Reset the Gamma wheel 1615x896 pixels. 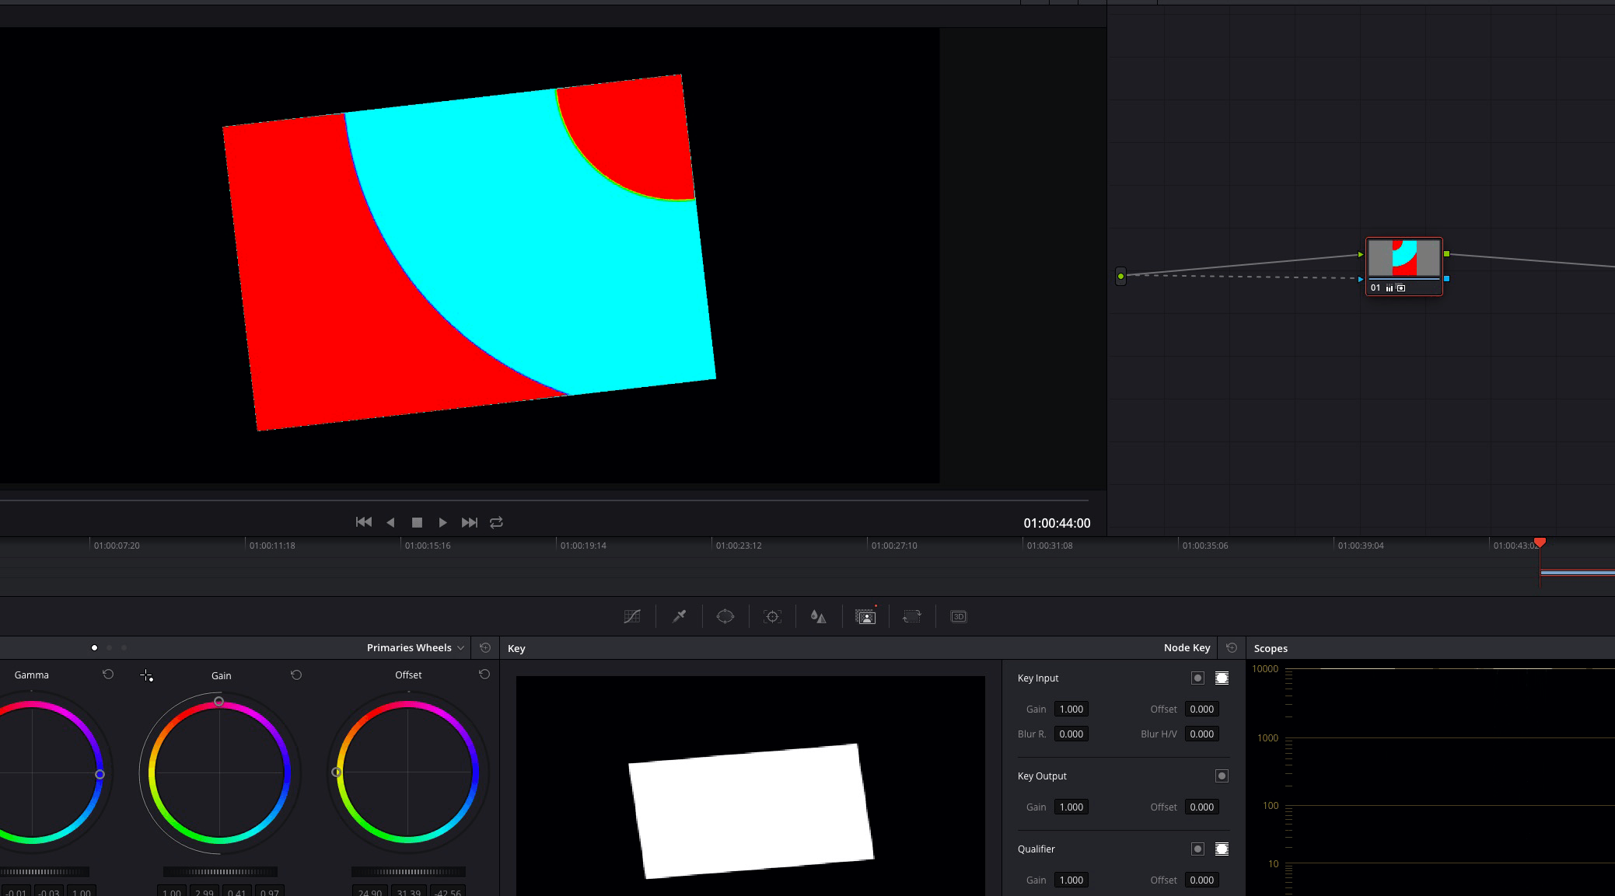pos(108,675)
